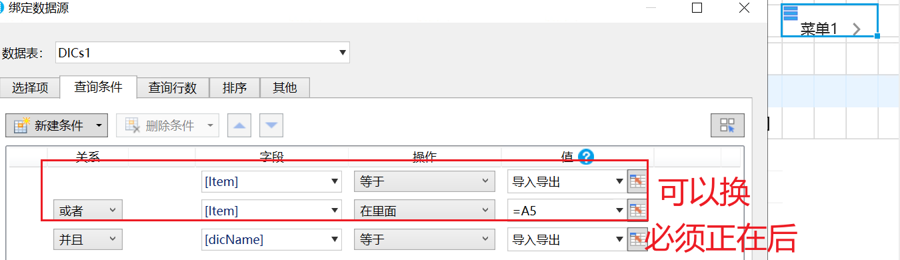Open the arrow beside 新建条件
The height and width of the screenshot is (260, 900).
[x=100, y=125]
